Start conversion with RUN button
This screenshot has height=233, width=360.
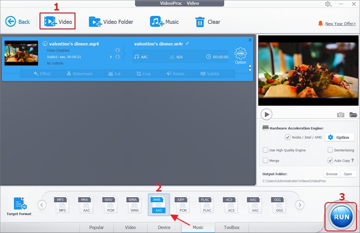point(341,217)
